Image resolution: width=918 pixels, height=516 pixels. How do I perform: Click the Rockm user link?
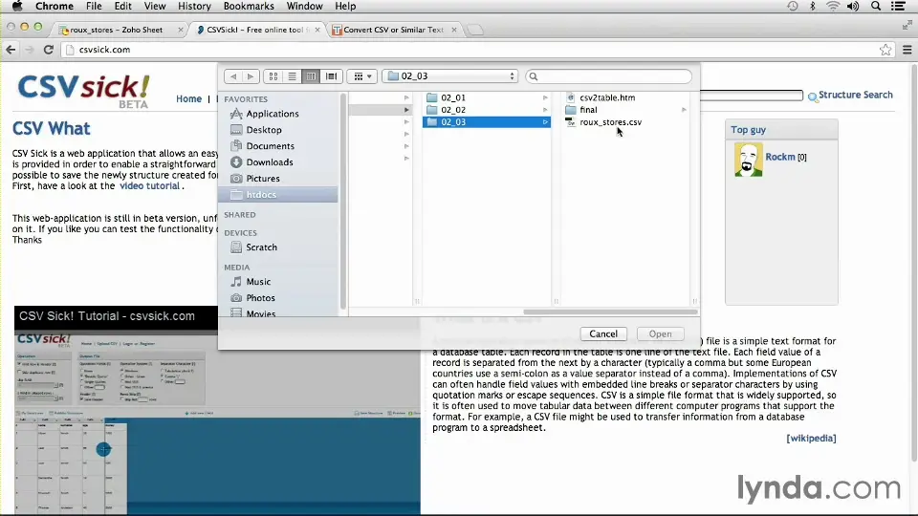pyautogui.click(x=780, y=157)
